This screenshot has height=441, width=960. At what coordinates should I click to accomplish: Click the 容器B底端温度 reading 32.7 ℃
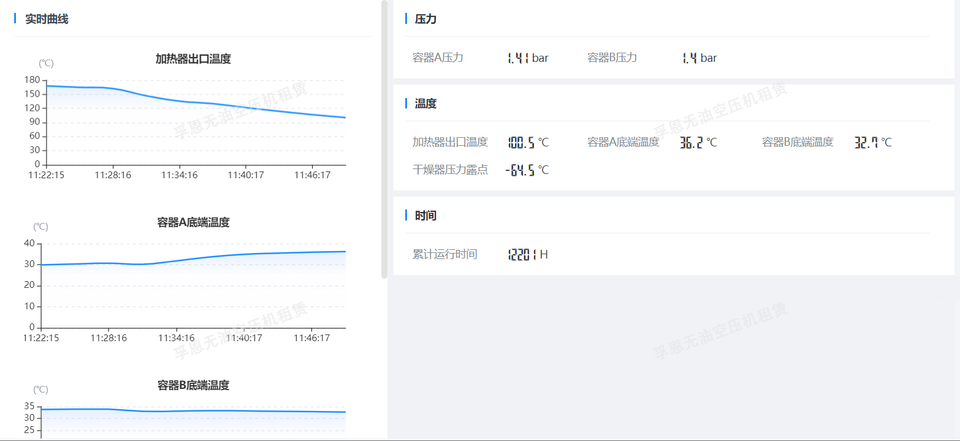[x=872, y=141]
